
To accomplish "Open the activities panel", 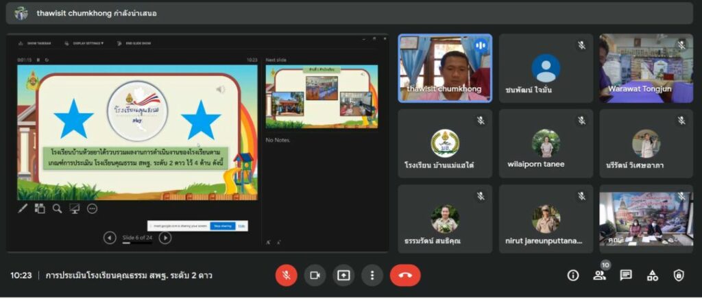I will coord(653,275).
